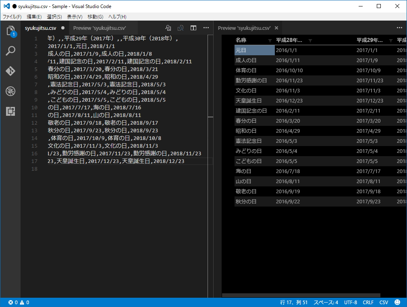Click the warnings count in the status bar

click(x=25, y=302)
